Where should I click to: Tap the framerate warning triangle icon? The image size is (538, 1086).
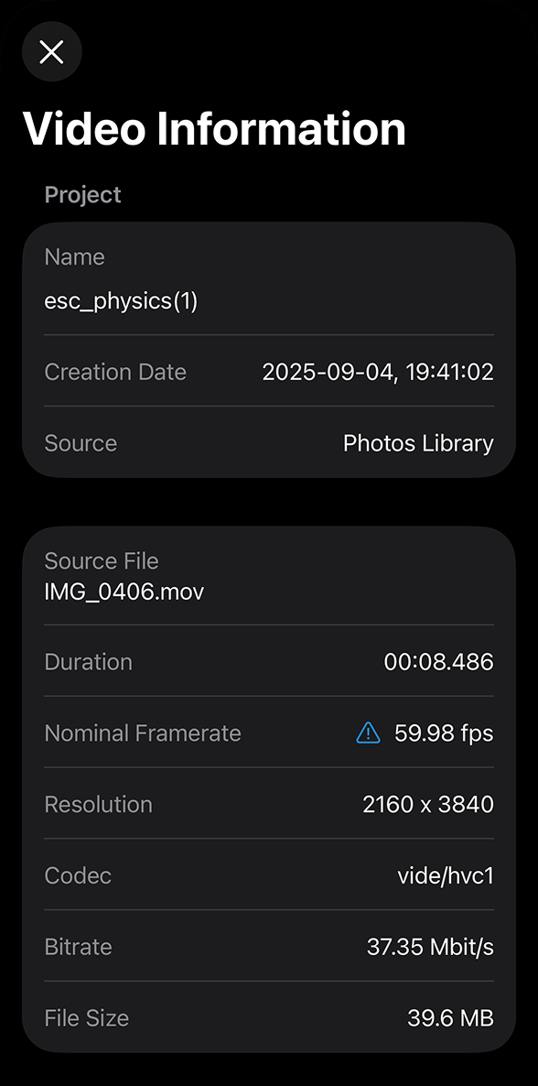point(368,732)
